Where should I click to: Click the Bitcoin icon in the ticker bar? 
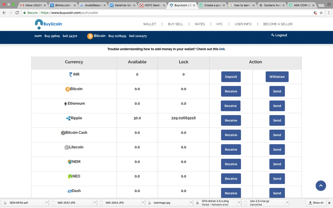pyautogui.click(x=90, y=36)
